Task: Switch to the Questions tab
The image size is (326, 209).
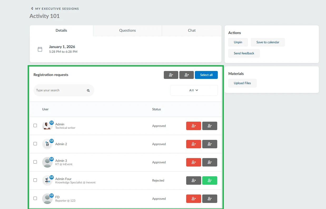Action: (x=127, y=30)
